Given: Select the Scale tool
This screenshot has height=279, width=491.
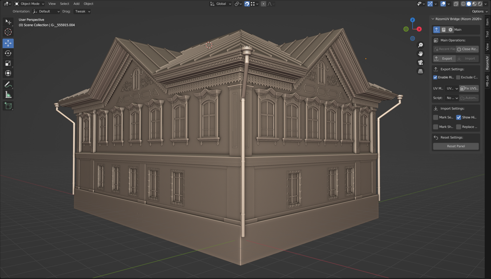Looking at the screenshot, I should 8,63.
